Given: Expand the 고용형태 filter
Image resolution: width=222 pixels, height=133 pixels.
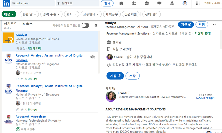Looking at the screenshot, I should (x=91, y=14).
